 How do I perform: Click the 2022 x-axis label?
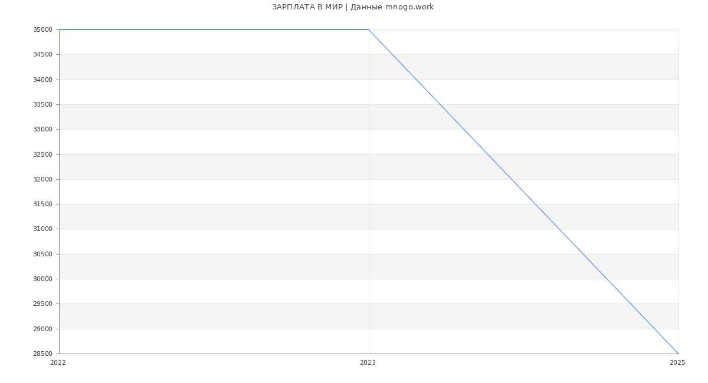[x=58, y=363]
